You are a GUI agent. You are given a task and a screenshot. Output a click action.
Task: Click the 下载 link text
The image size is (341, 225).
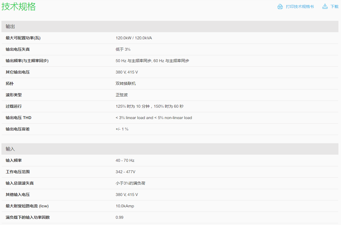334,7
